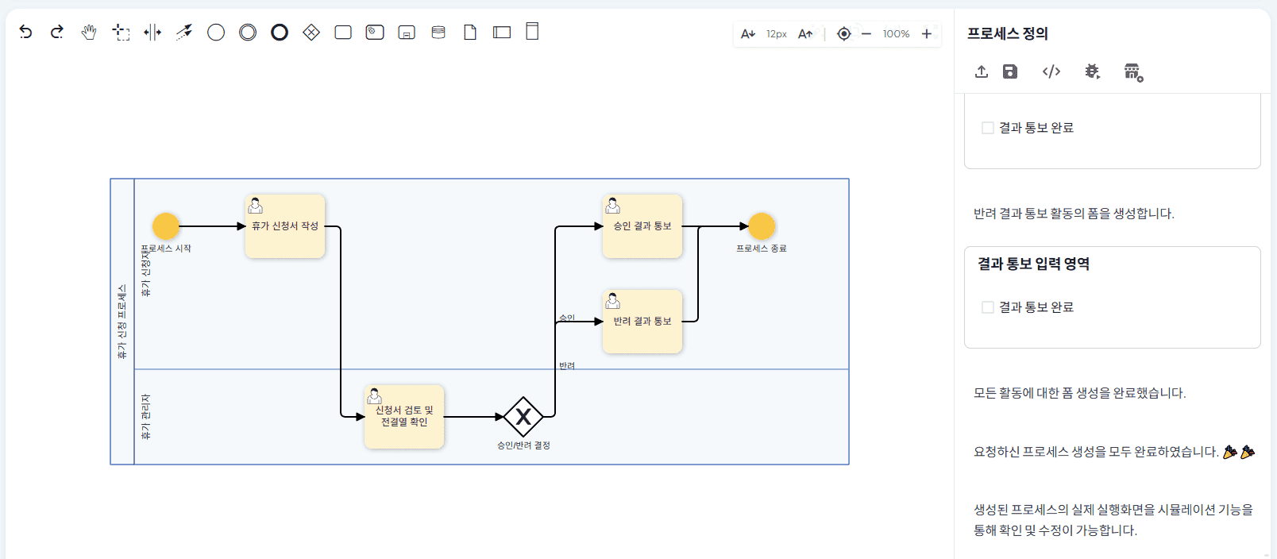Screen dimensions: 1277x559
Task: Add an end event bold circle
Action: pos(280,32)
